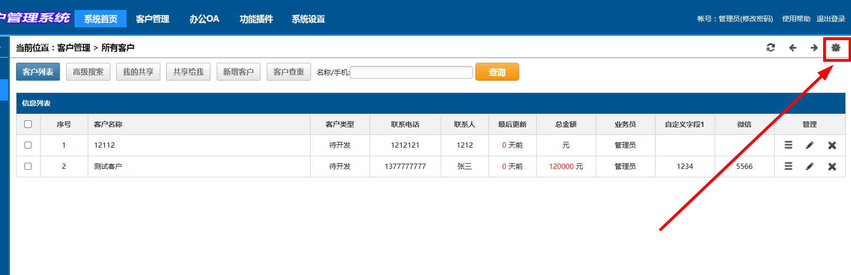The width and height of the screenshot is (851, 275).
Task: Click the 总金额 column header
Action: (566, 124)
